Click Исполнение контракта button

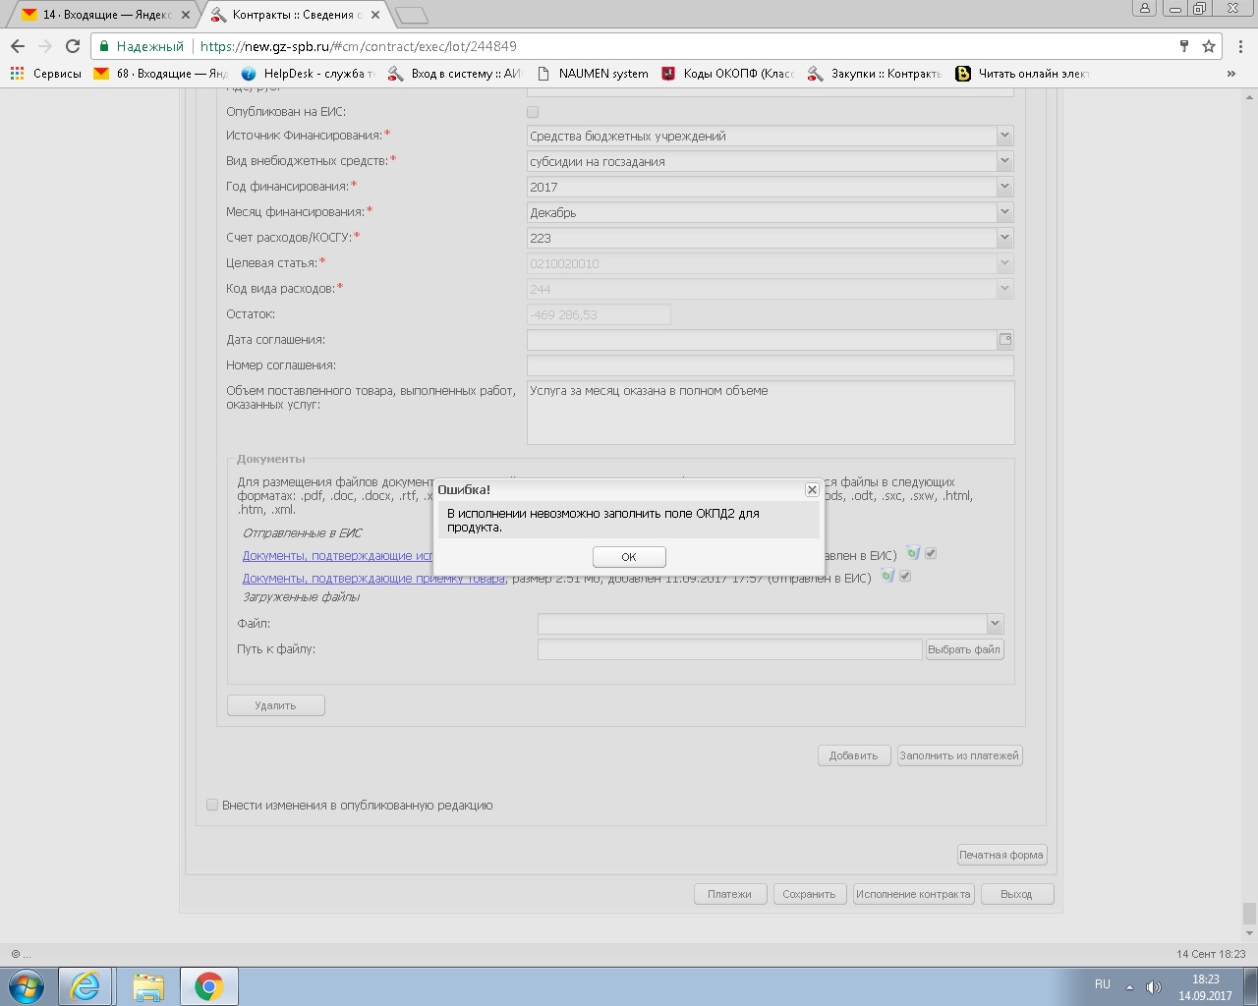coord(913,894)
